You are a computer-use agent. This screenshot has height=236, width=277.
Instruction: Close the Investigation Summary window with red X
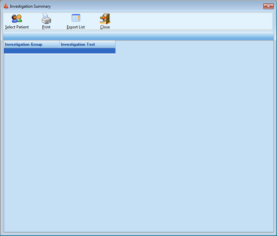click(268, 6)
